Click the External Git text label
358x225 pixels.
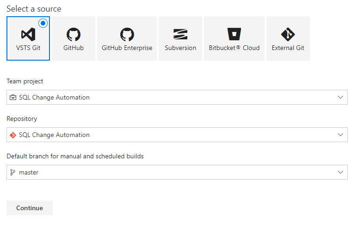(x=288, y=48)
